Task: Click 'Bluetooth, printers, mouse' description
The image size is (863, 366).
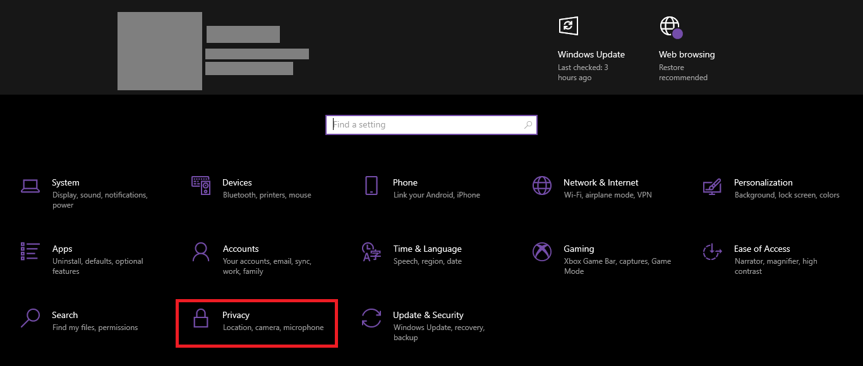Action: [267, 195]
